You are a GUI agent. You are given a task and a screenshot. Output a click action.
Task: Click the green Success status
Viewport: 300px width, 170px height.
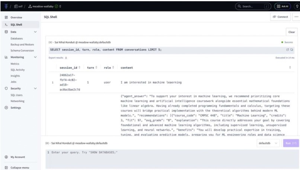point(287,42)
